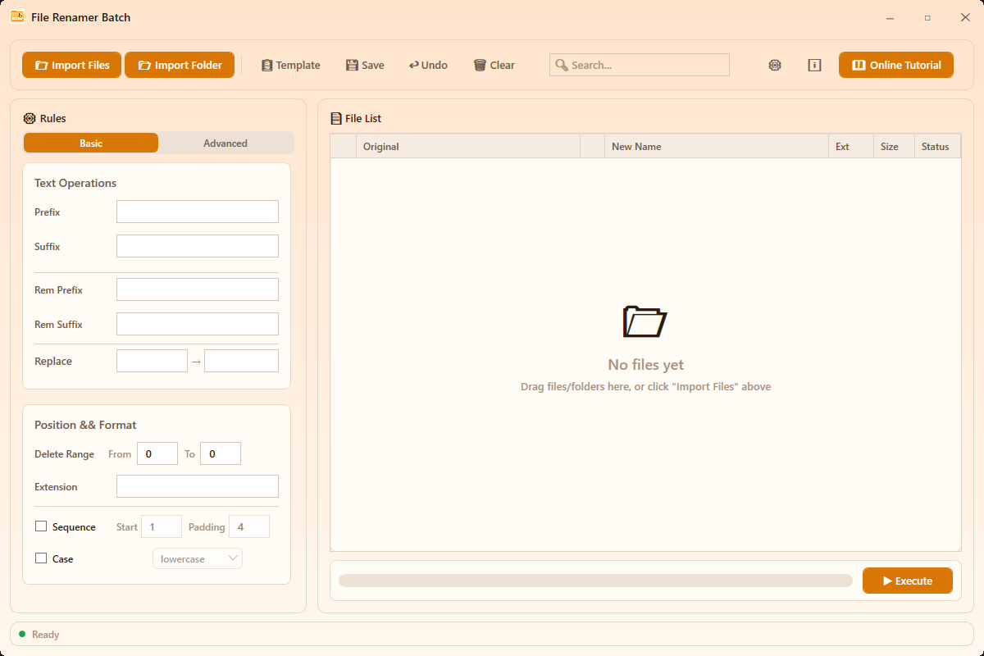Switch to the Basic rules tab
Image resolution: width=984 pixels, height=656 pixels.
91,143
